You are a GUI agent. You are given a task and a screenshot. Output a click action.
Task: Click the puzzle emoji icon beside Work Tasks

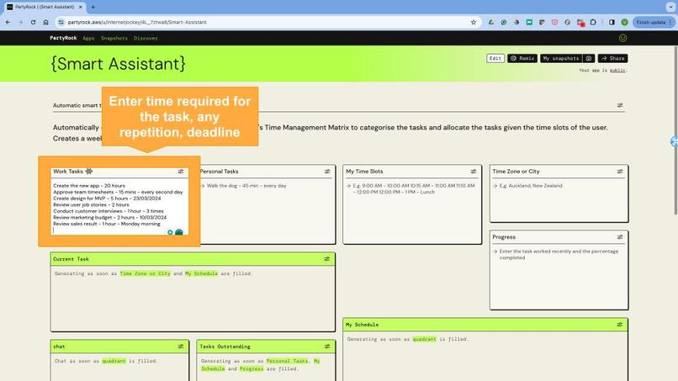pyautogui.click(x=89, y=172)
